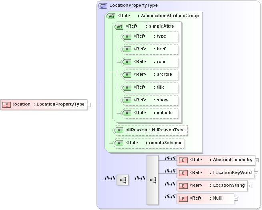Screen dimensions: 262x210
Task: Click the A icon of the href attribute
Action: click(x=127, y=50)
